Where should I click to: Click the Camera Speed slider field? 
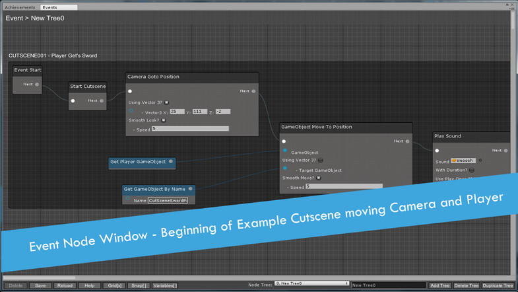tap(190, 129)
